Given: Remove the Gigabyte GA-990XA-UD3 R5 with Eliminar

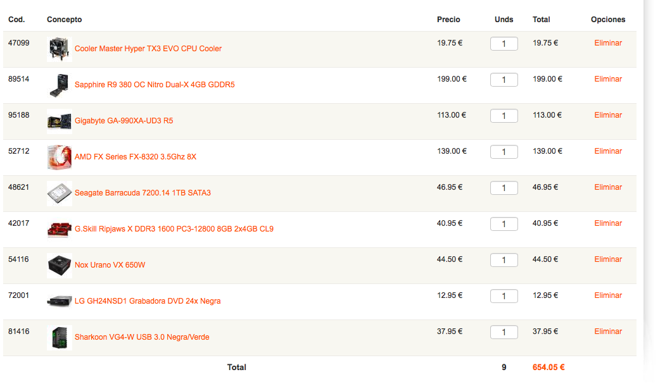Looking at the screenshot, I should [608, 115].
